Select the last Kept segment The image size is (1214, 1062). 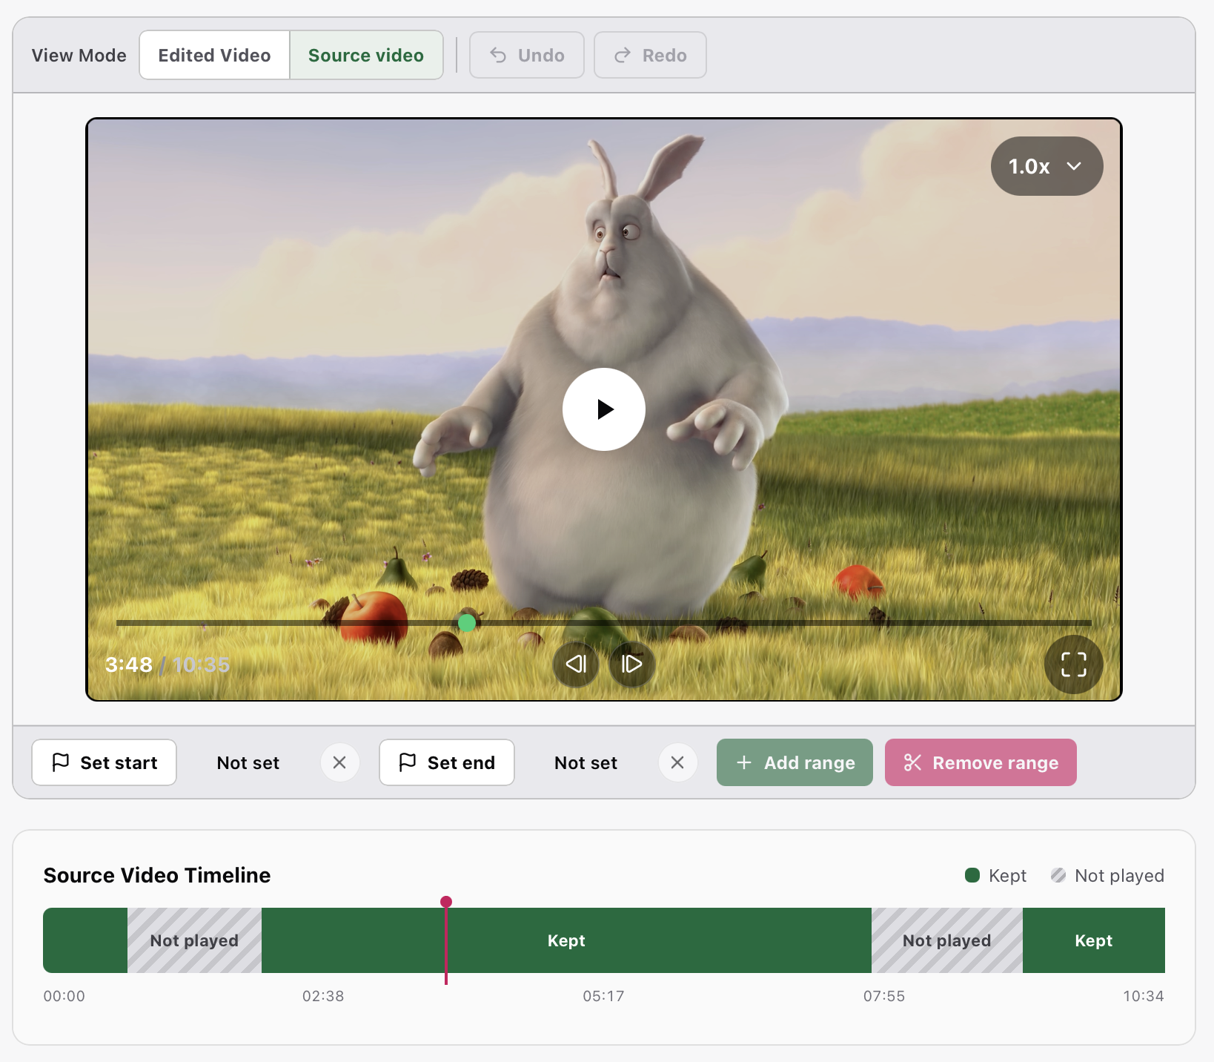click(1094, 940)
